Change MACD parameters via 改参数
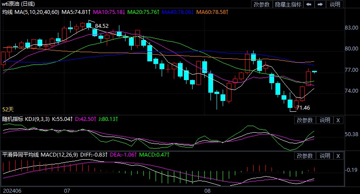360x194 pixels. pos(305,156)
